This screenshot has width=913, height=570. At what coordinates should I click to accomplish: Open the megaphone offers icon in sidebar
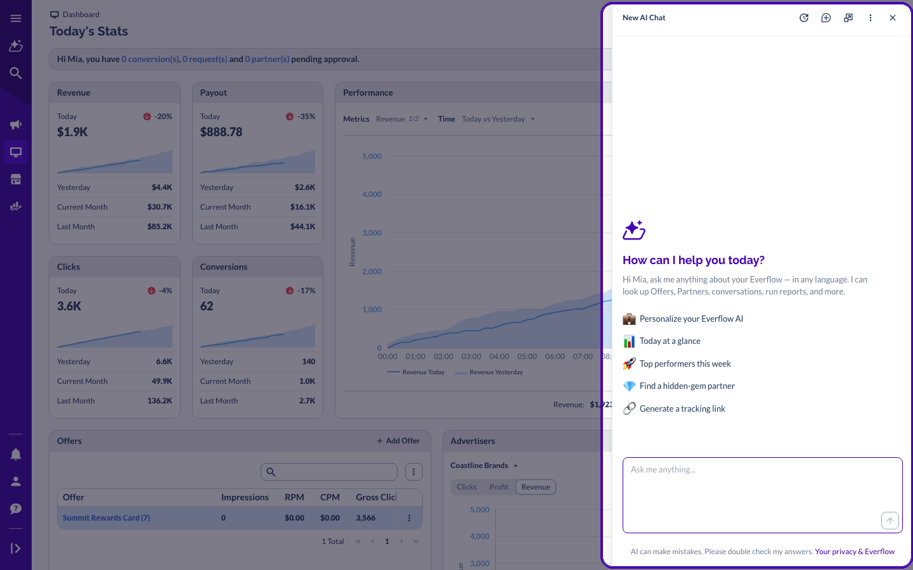pos(16,125)
